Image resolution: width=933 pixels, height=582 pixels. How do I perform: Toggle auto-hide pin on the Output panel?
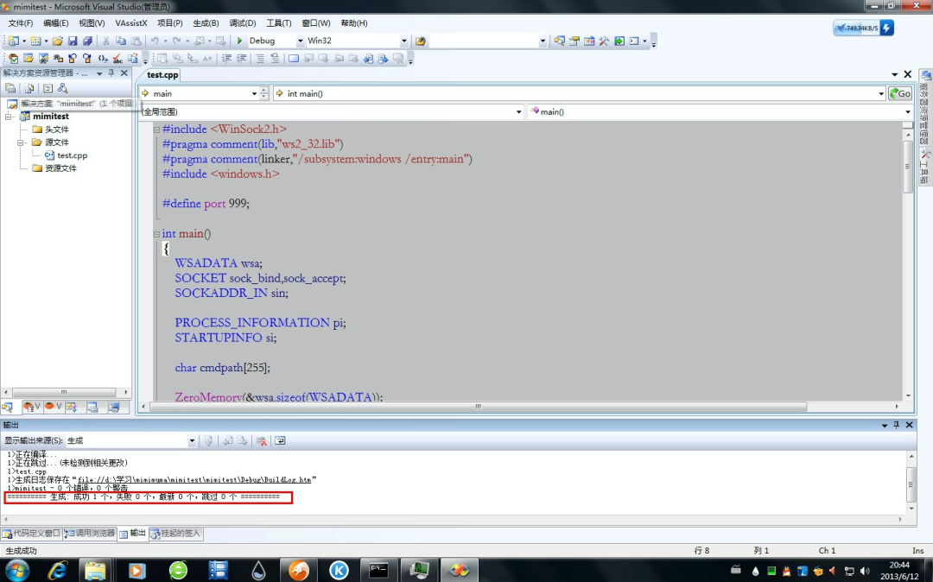coord(897,425)
